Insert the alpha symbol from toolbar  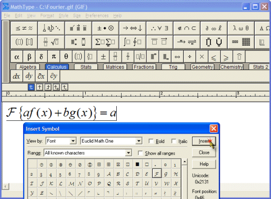(17, 57)
